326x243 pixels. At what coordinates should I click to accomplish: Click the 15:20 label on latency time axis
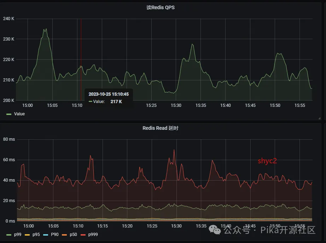click(127, 226)
